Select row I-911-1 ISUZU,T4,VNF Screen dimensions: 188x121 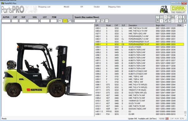tap(139, 103)
